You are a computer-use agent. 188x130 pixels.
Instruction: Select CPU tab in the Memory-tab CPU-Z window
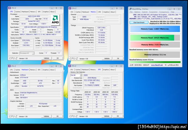(x=72, y=12)
